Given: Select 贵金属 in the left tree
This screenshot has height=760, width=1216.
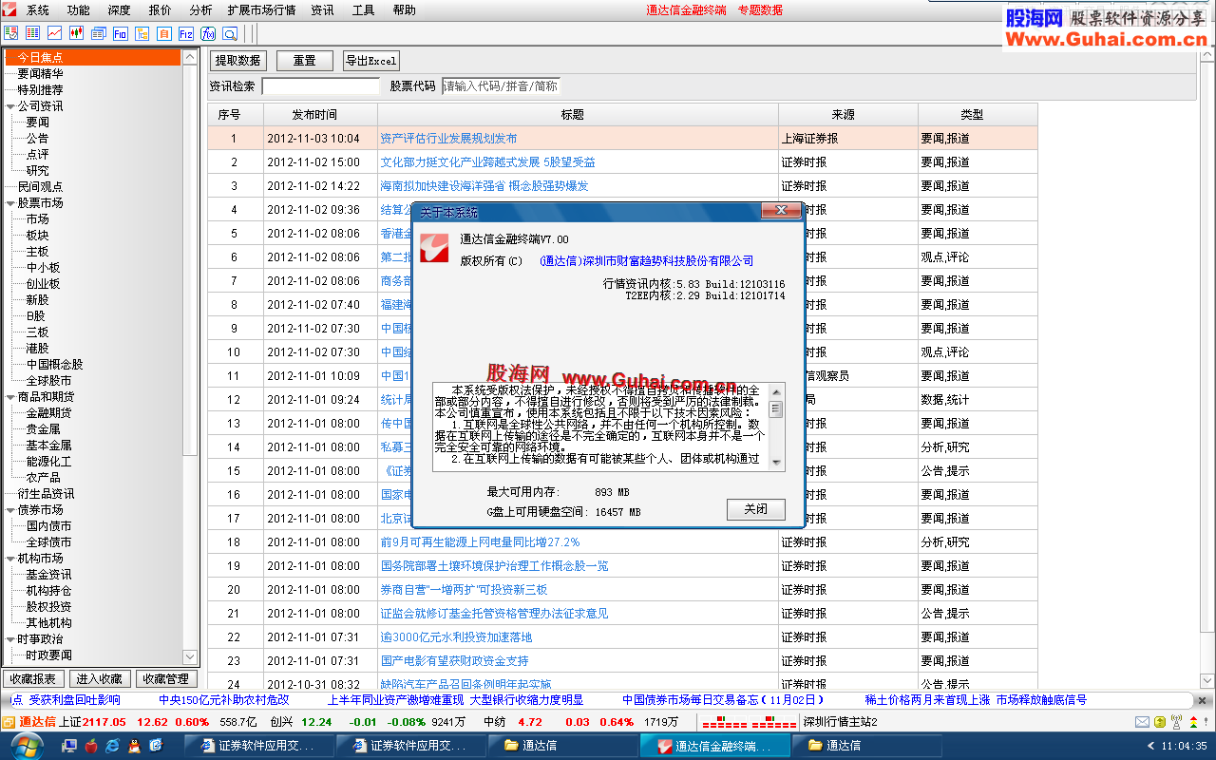Looking at the screenshot, I should click(x=43, y=429).
